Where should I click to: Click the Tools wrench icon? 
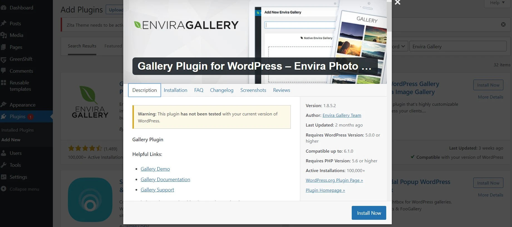[x=3, y=165]
